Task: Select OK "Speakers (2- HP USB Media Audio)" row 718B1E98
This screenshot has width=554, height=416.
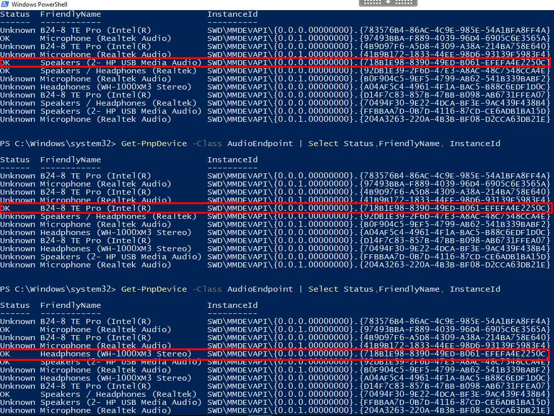Action: (x=275, y=63)
